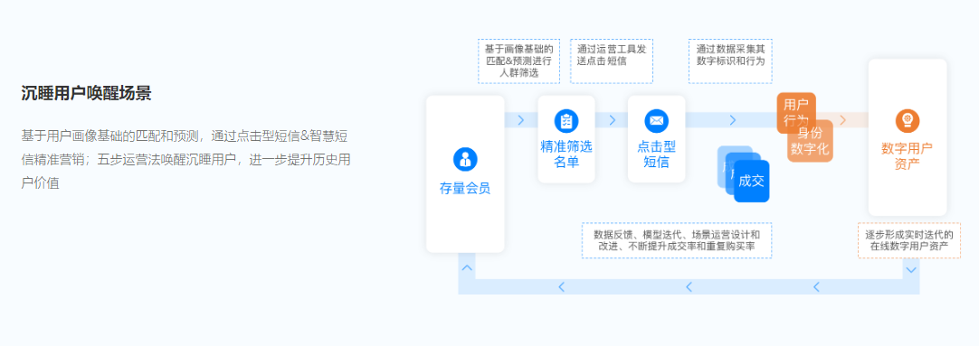Click the orange chevron before 数字用户资产 card

(843, 120)
